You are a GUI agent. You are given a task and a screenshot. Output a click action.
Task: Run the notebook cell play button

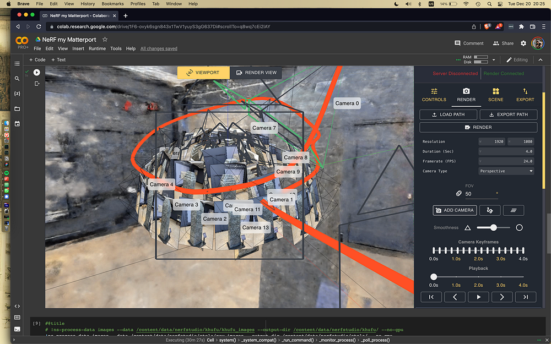pyautogui.click(x=36, y=72)
